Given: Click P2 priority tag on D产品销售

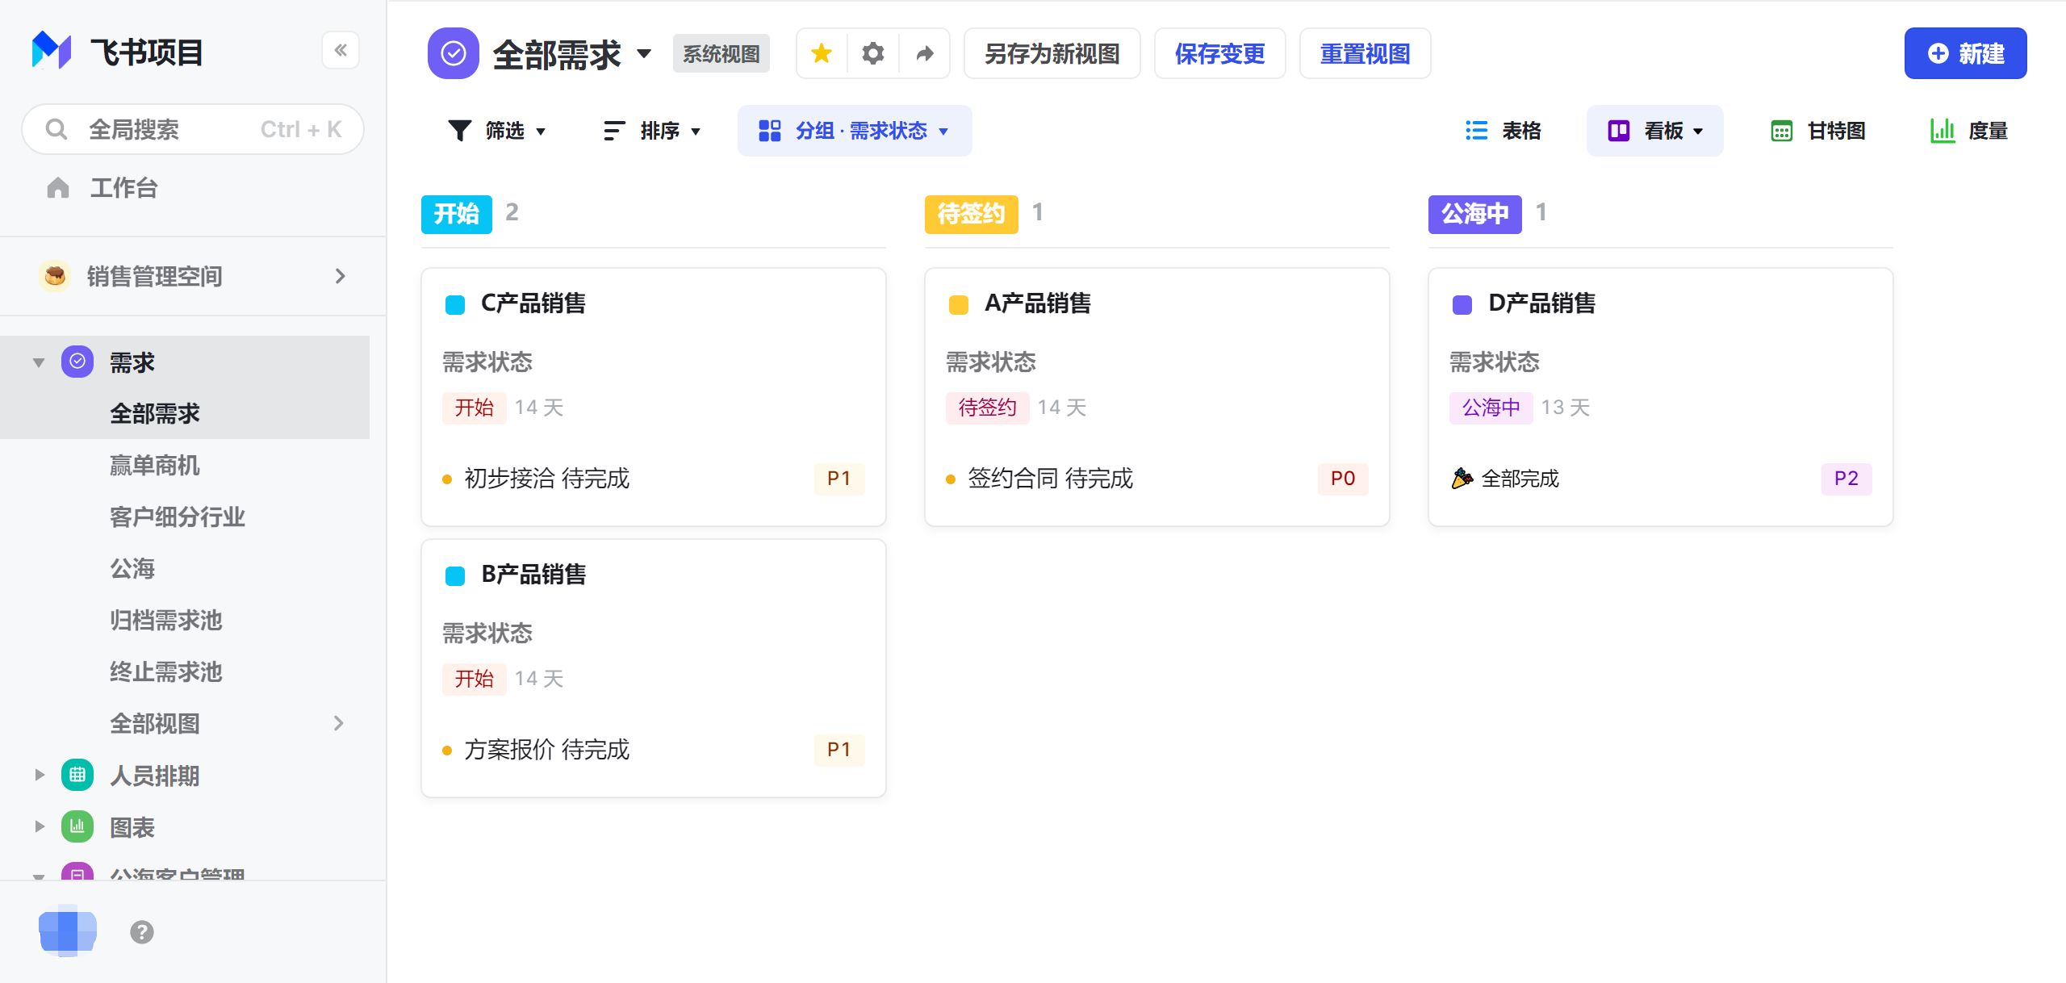Looking at the screenshot, I should pyautogui.click(x=1846, y=479).
